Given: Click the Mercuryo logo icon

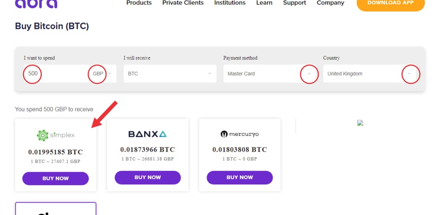Looking at the screenshot, I should click(x=224, y=134).
